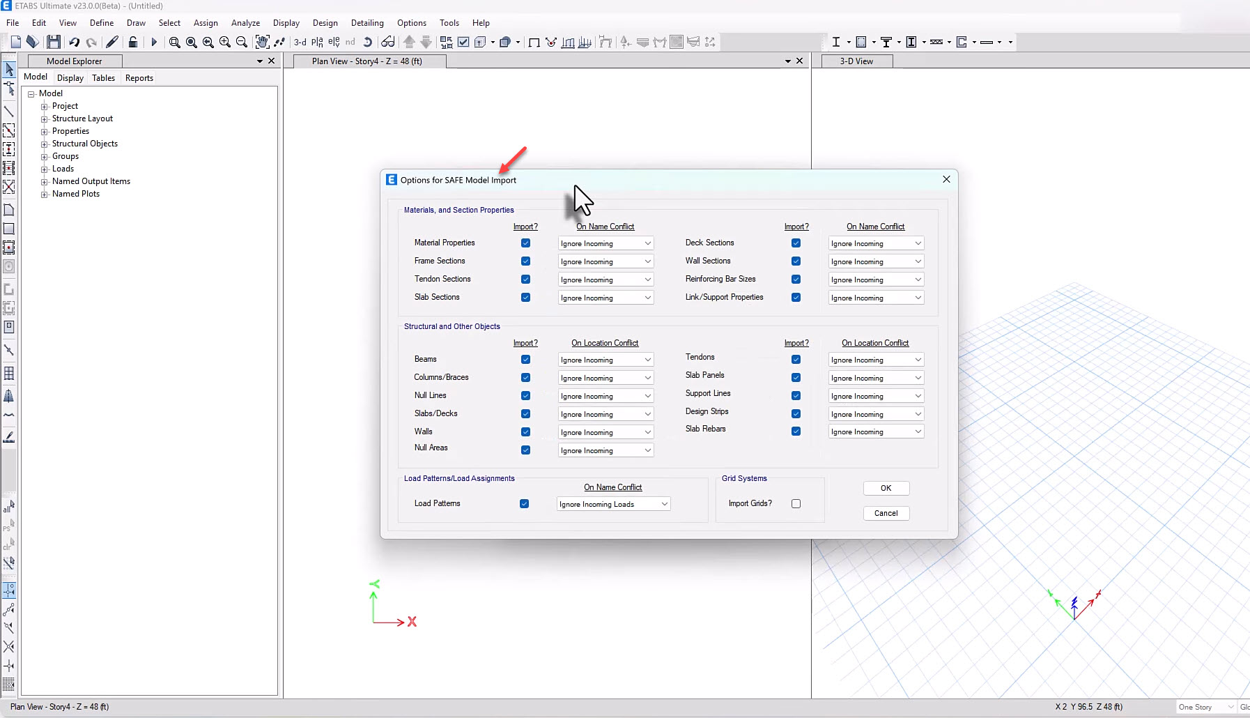
Task: Open Load Patterns conflict dropdown
Action: 613,504
